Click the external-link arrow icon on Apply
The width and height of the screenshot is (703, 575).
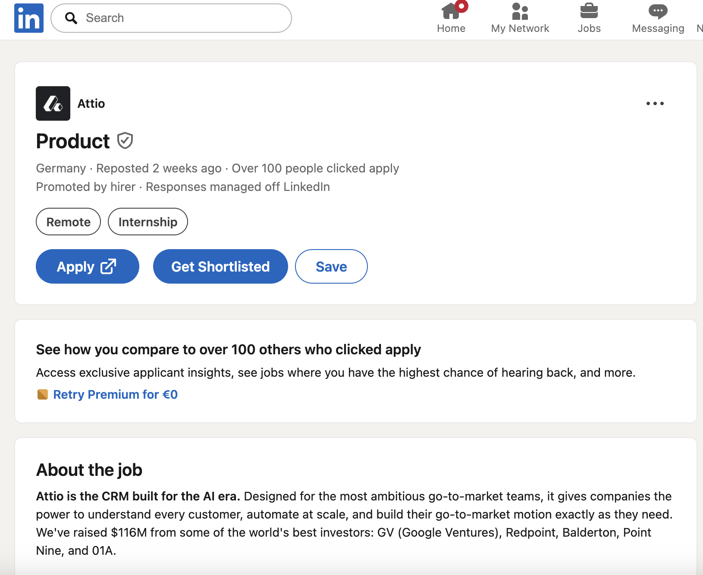point(108,266)
